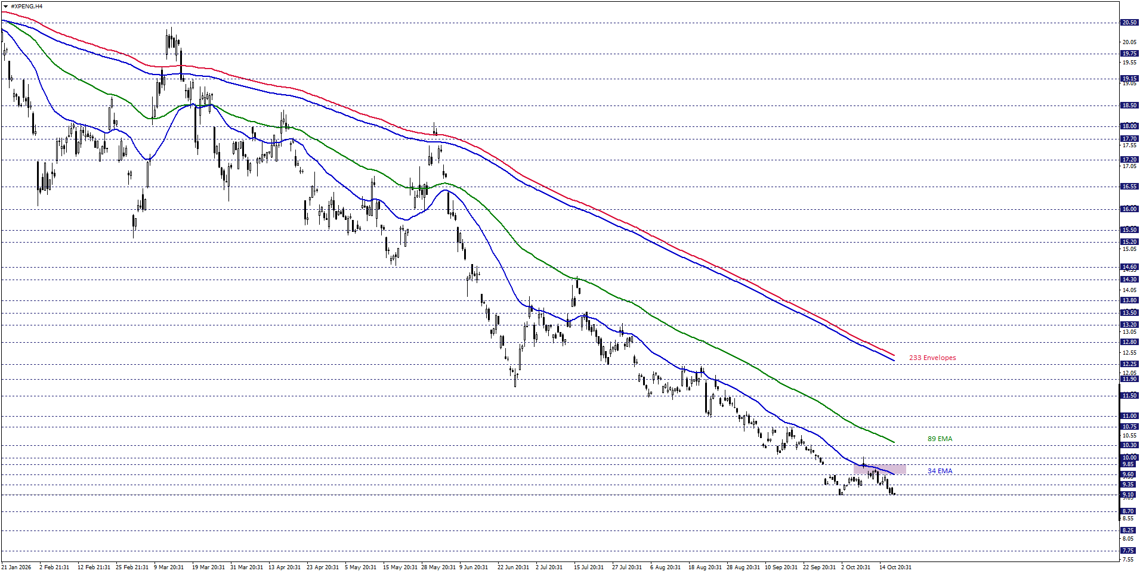Screen dimensions: 1143x574
Task: Click the purple shaded rectangle zone
Action: [x=880, y=469]
